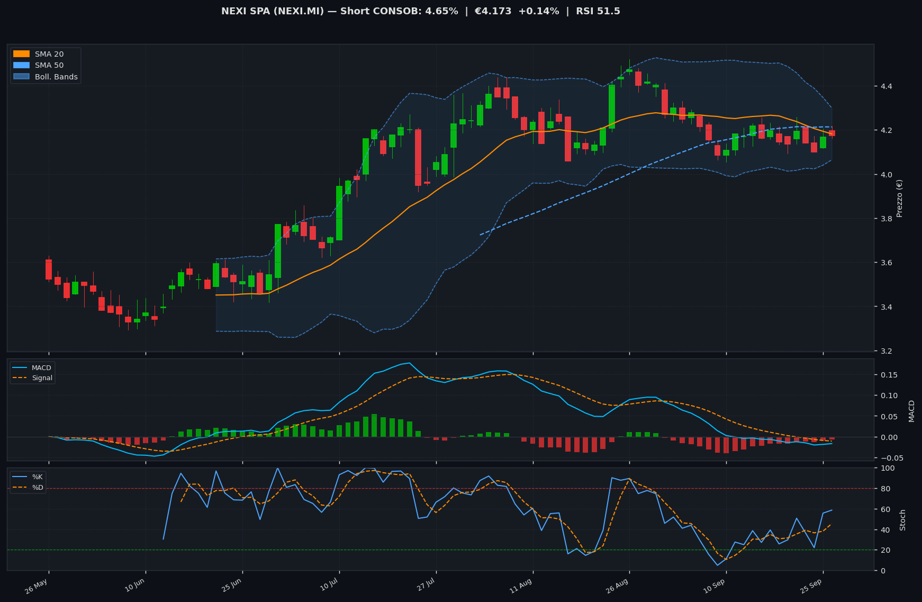Click the '11 Aug' x-axis date label
The height and width of the screenshot is (602, 922).
click(521, 586)
